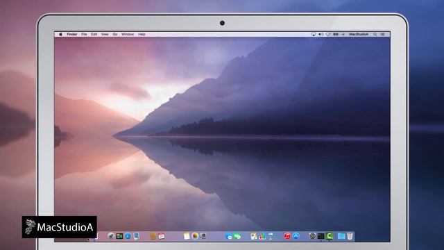This screenshot has width=444, height=250.
Task: Open Keynote from the Dock
Action: 270,236
